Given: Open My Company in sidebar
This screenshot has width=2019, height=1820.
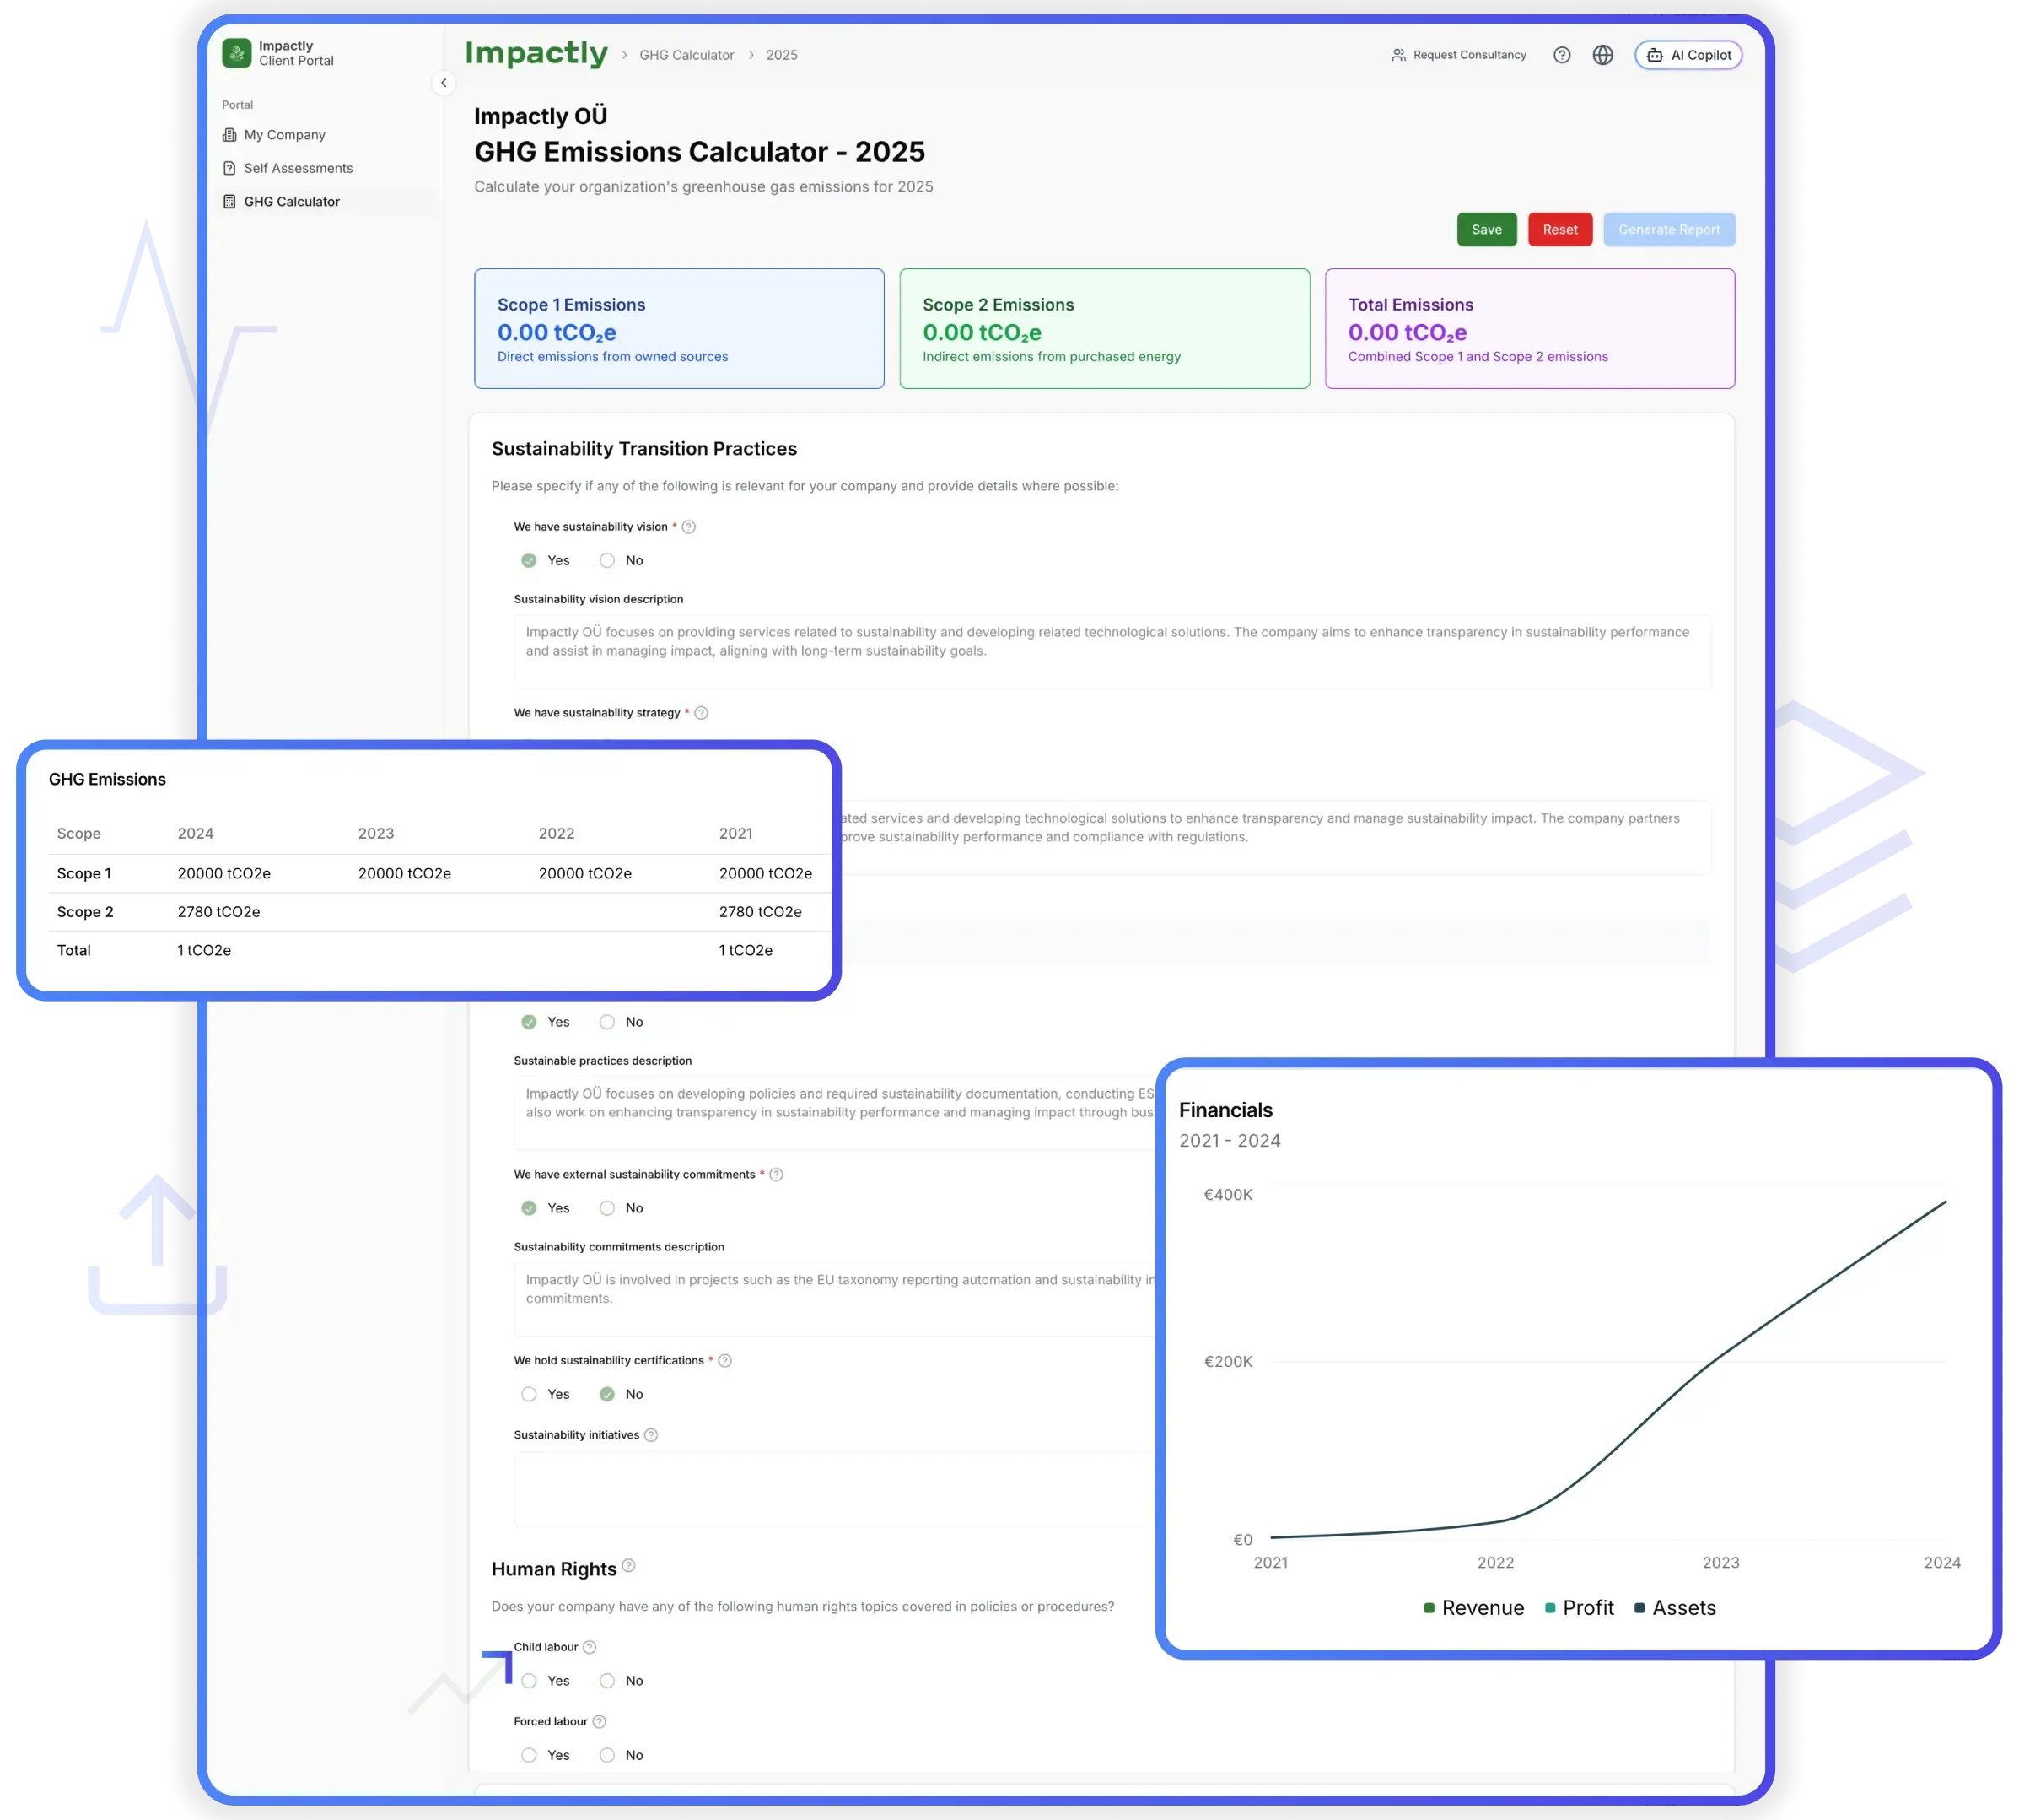Looking at the screenshot, I should click(284, 135).
